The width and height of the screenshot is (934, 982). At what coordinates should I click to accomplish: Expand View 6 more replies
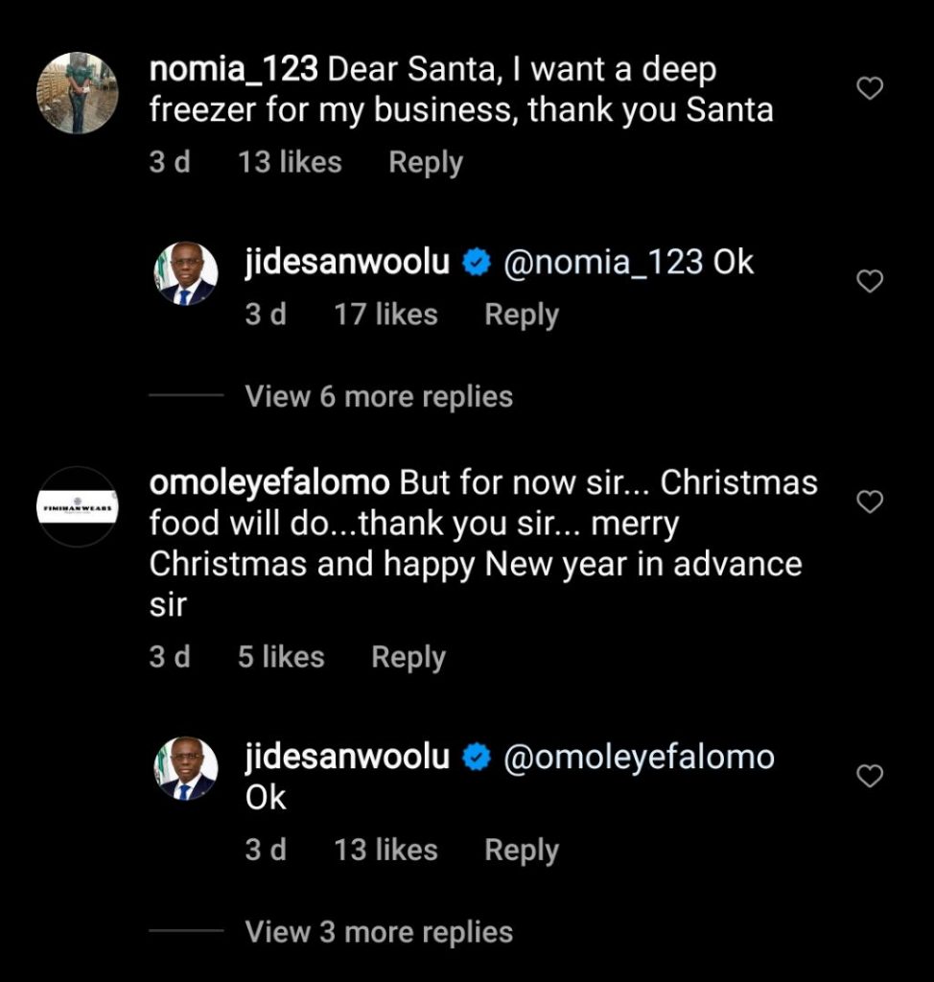click(379, 396)
